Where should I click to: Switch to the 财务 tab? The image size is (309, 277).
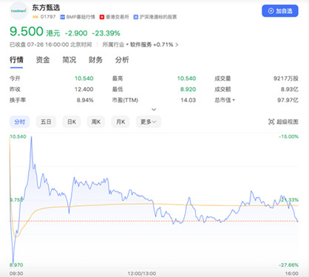[95, 60]
